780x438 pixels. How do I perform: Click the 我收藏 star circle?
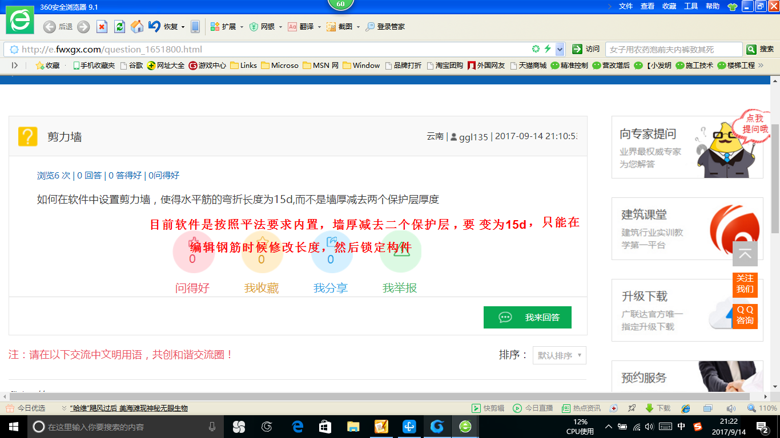click(262, 253)
